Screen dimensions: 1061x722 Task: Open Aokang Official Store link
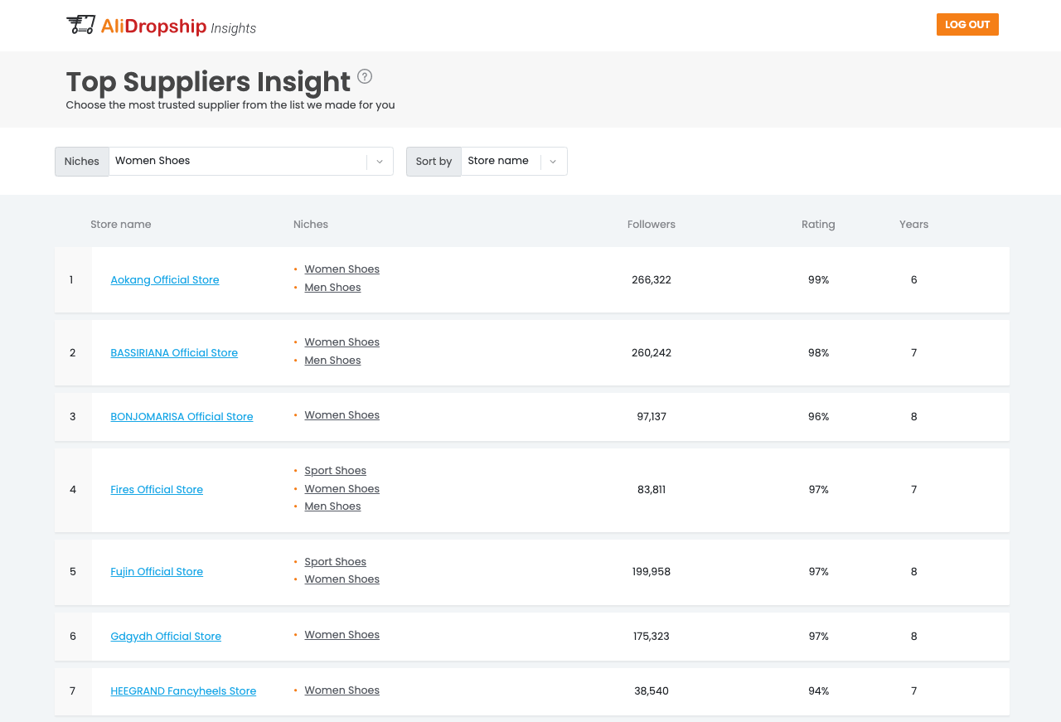(165, 280)
